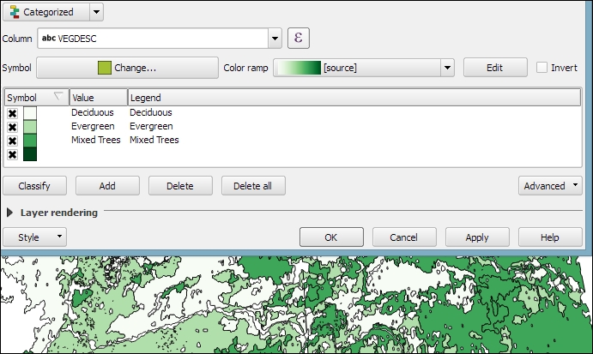Click the green gradient ramp preview
This screenshot has height=354, width=593.
[299, 68]
